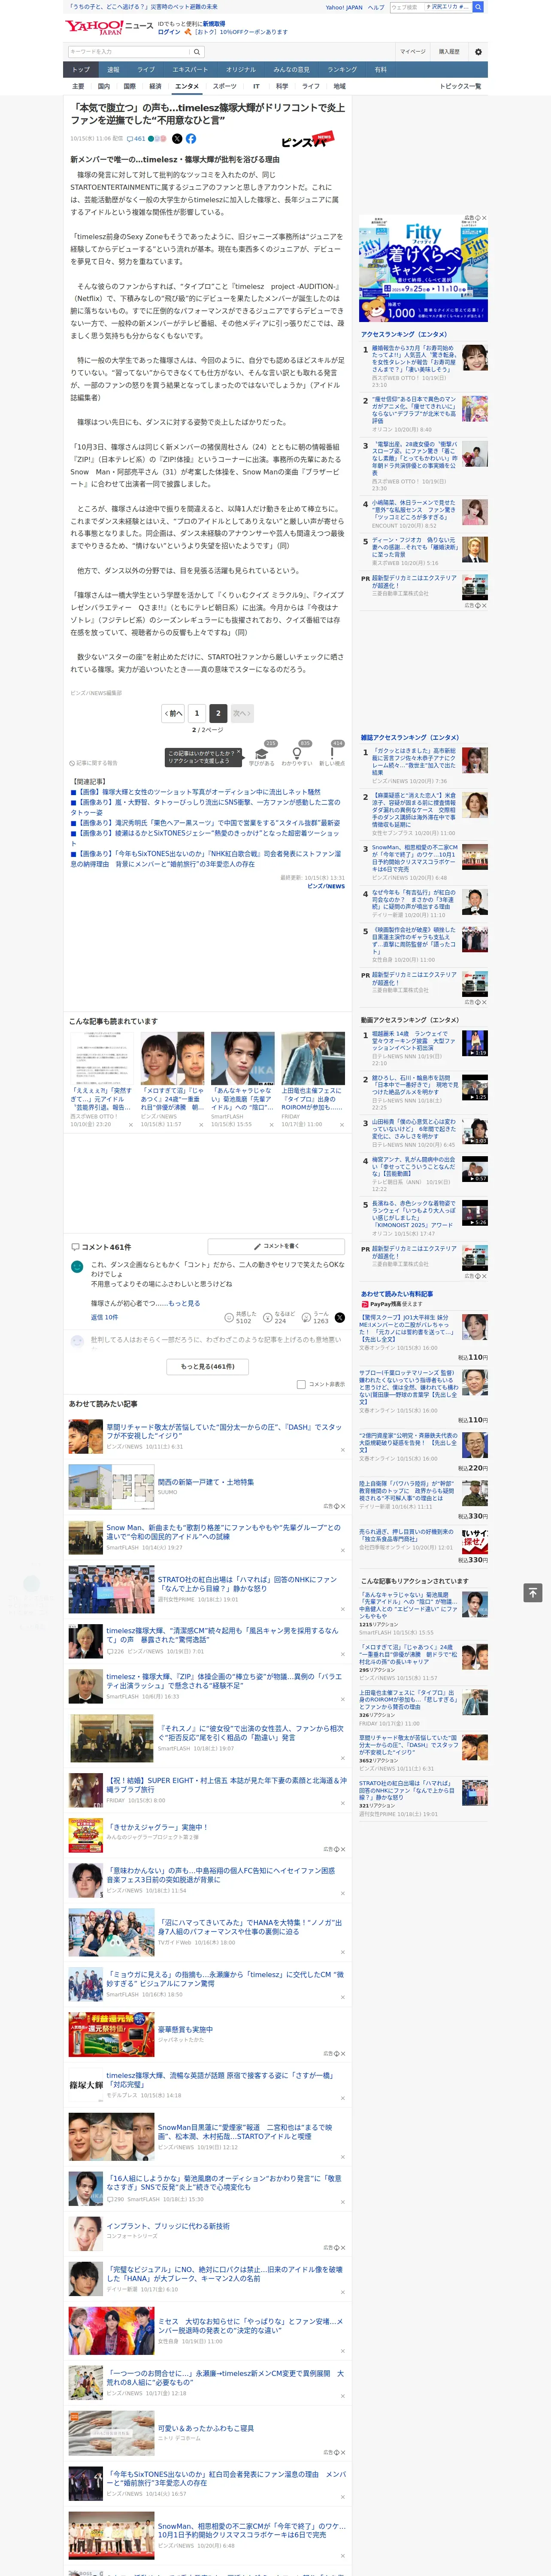The height and width of the screenshot is (2576, 551).
Task: Share article on Facebook
Action: pyautogui.click(x=191, y=139)
